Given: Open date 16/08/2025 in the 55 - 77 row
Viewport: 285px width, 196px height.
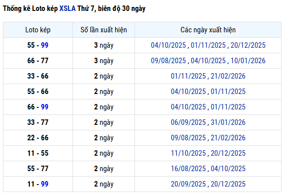Looking at the screenshot, I should [188, 169].
